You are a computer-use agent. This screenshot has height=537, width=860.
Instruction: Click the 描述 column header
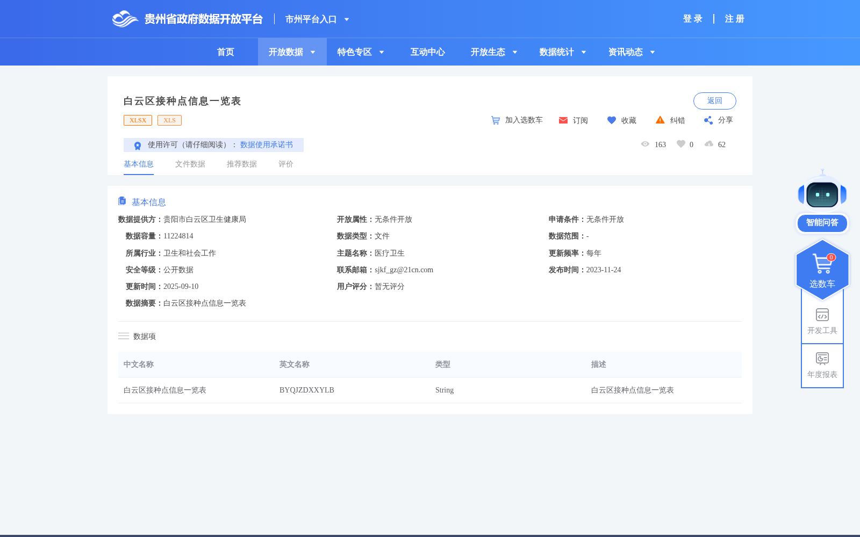coord(599,365)
